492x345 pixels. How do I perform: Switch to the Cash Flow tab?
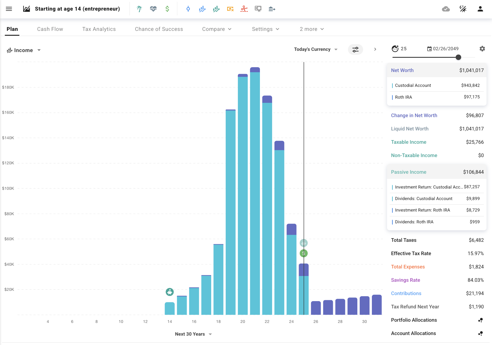click(50, 29)
